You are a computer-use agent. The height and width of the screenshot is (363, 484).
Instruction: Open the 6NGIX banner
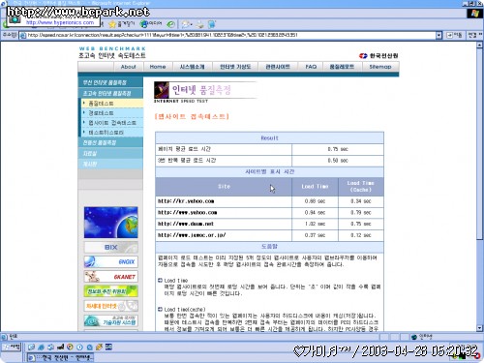pyautogui.click(x=110, y=261)
